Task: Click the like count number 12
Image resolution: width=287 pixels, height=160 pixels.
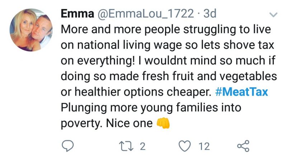Action: tap(204, 146)
